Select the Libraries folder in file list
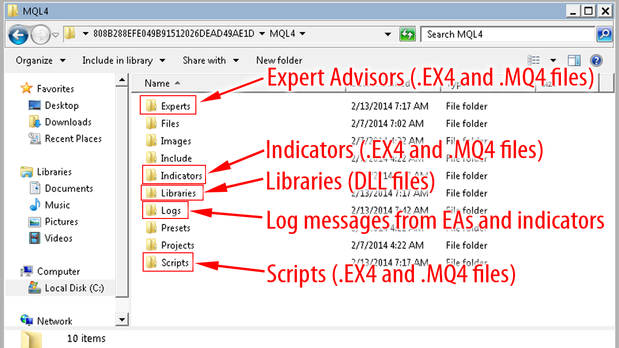Viewport: 619px width, 348px height. [x=171, y=193]
